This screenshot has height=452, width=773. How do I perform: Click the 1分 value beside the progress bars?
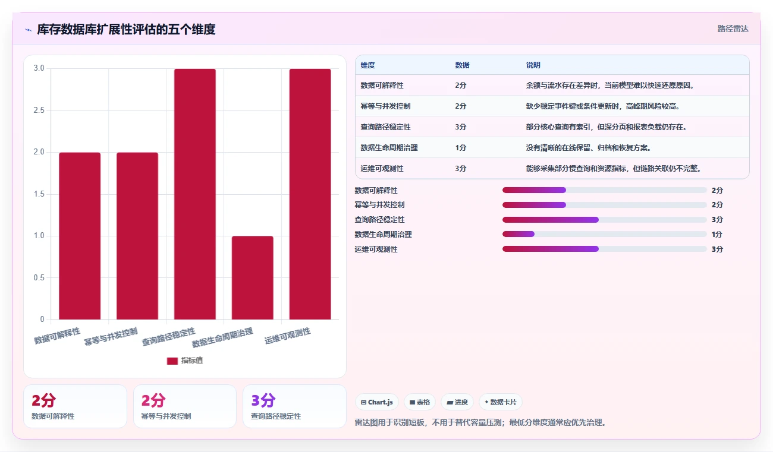[x=717, y=235]
